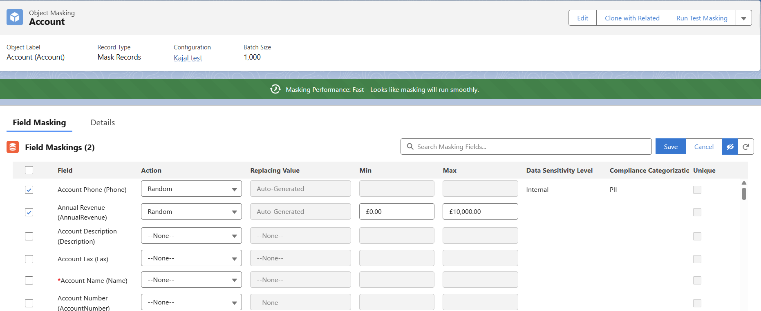Expand the Action dropdown for Account Description
Viewport: 761px width, 311px height.
click(x=191, y=235)
